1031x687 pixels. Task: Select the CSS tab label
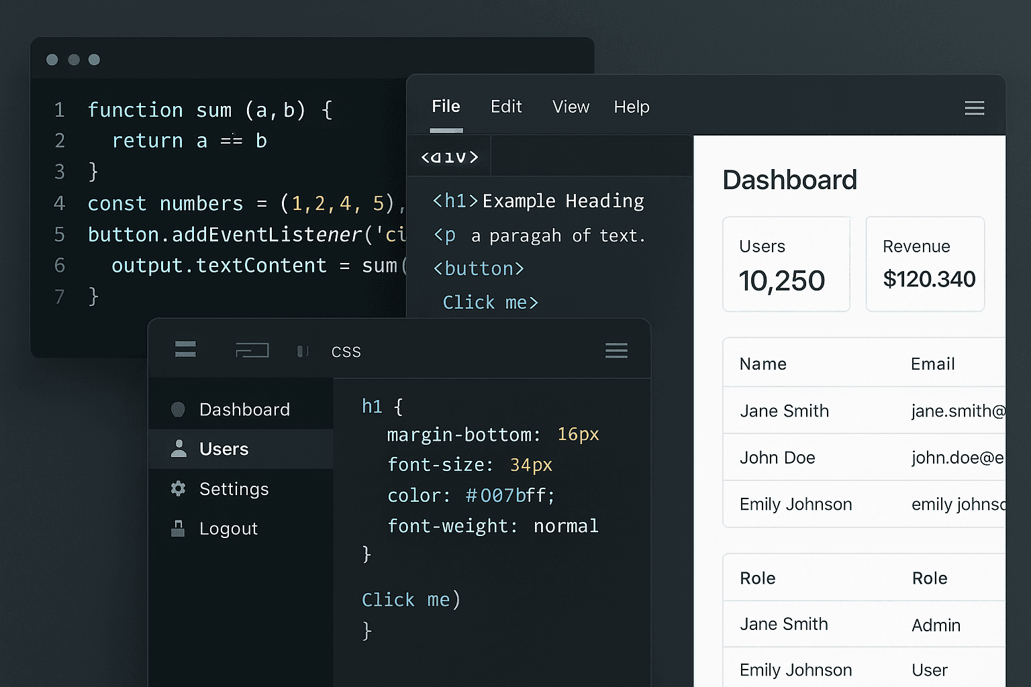346,352
